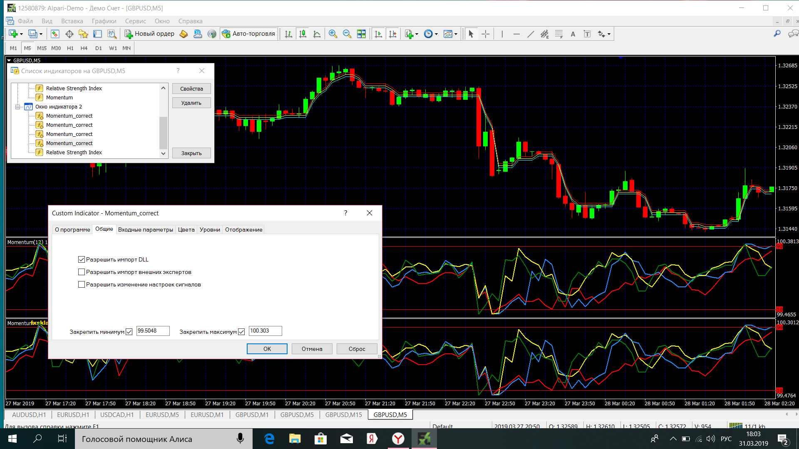
Task: Select the crosshair cursor tool
Action: (486, 34)
